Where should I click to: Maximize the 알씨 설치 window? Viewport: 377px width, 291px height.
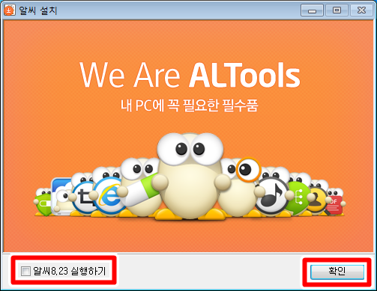point(337,10)
